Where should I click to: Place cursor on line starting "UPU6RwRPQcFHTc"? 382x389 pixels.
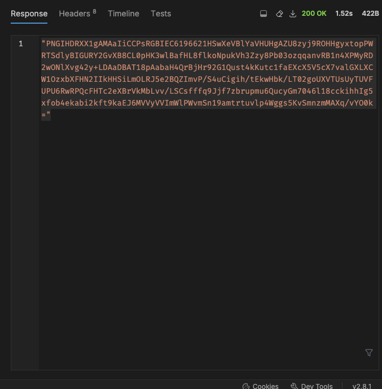point(207,91)
